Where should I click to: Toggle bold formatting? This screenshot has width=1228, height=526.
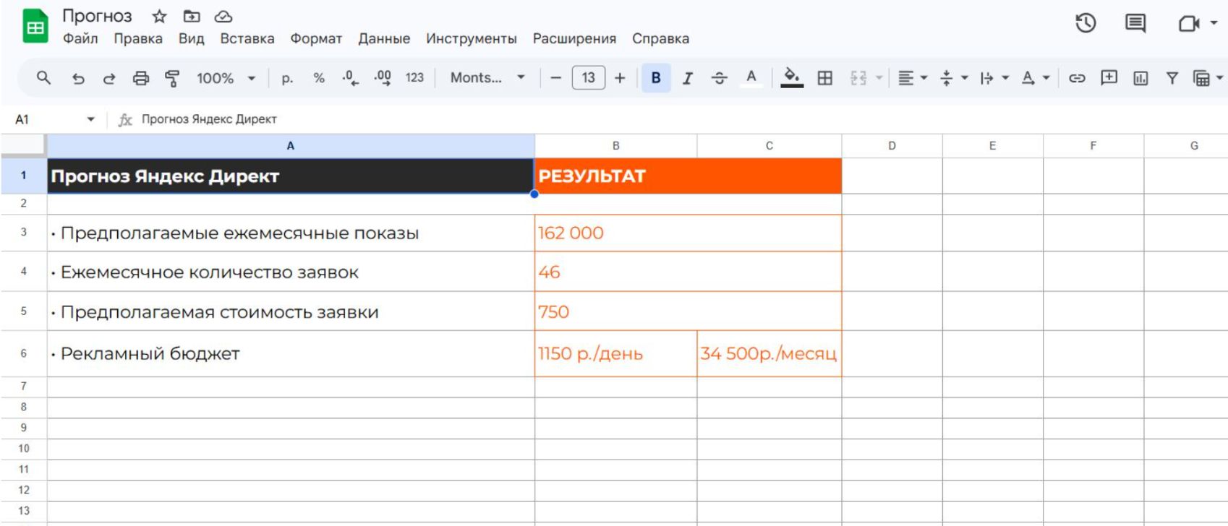tap(656, 78)
